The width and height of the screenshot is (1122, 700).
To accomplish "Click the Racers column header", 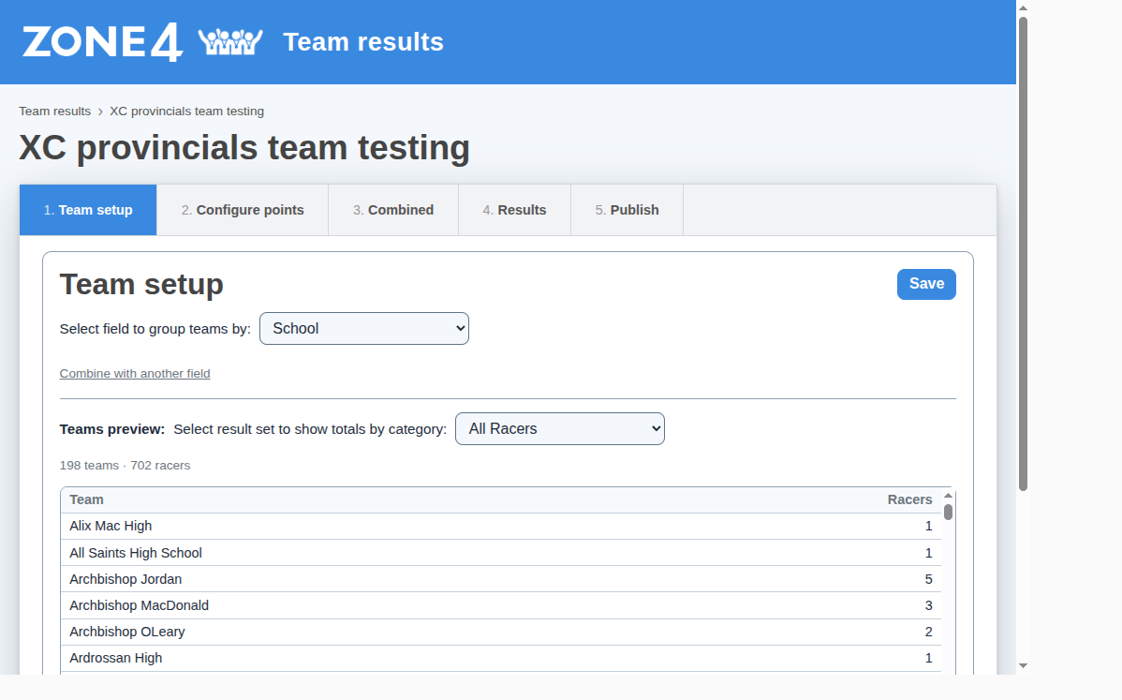I will 909,499.
